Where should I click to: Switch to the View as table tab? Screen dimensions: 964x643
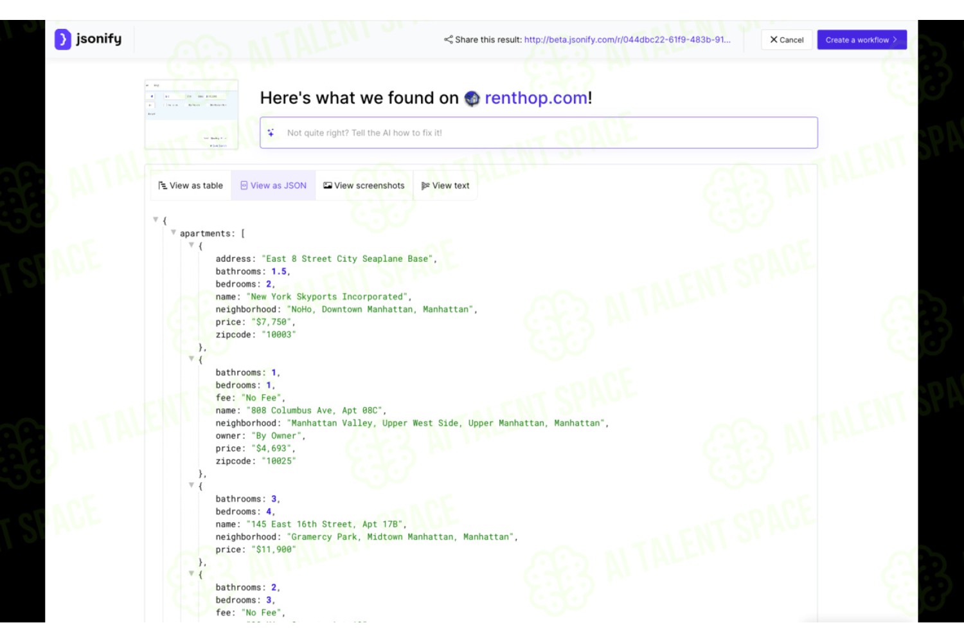pyautogui.click(x=191, y=186)
